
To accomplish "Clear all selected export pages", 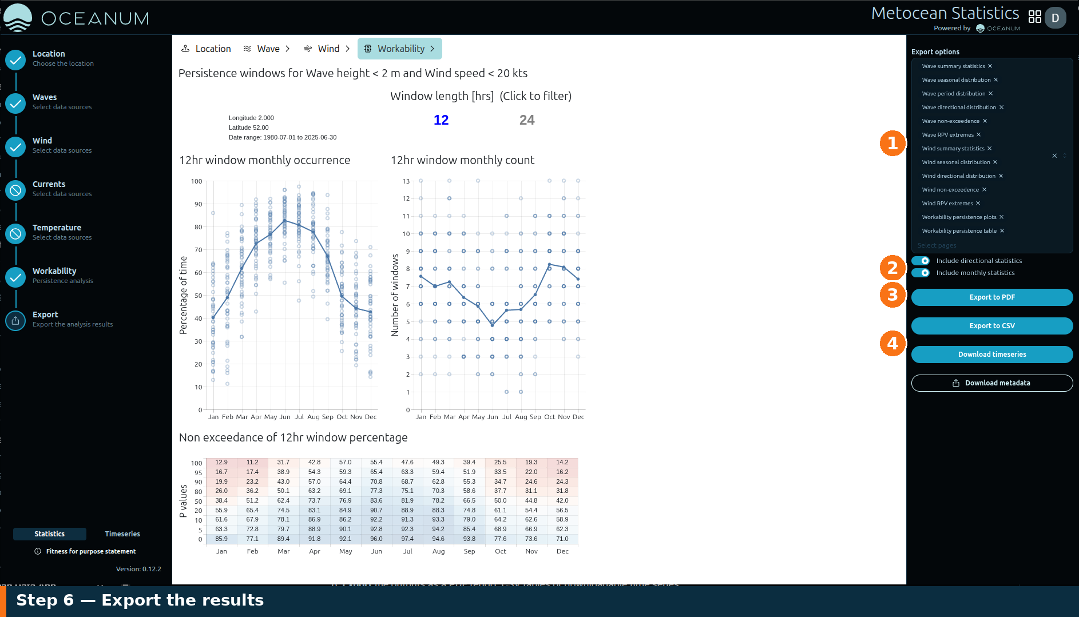I will (x=1054, y=156).
